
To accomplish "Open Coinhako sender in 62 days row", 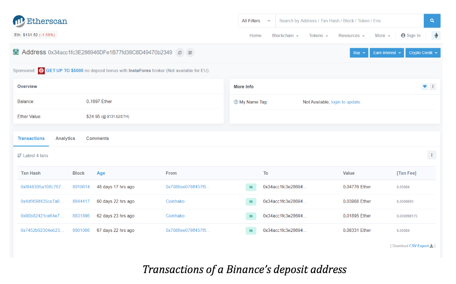I will [x=175, y=216].
